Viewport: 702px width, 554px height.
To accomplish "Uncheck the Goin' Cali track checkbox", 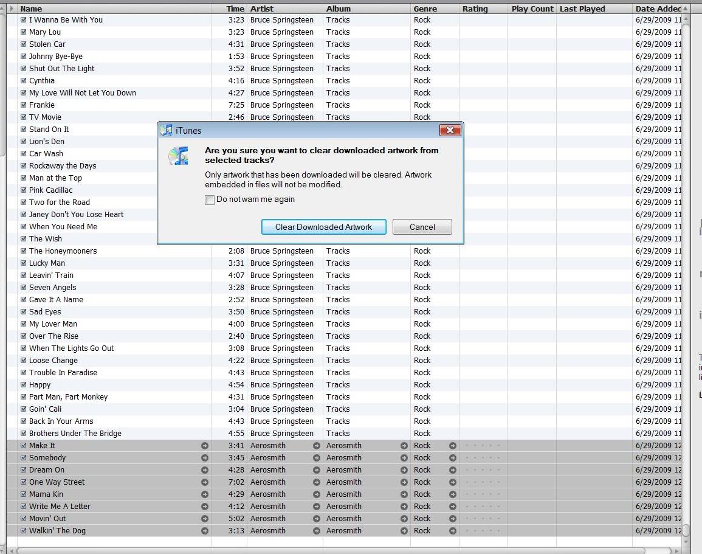I will click(23, 409).
